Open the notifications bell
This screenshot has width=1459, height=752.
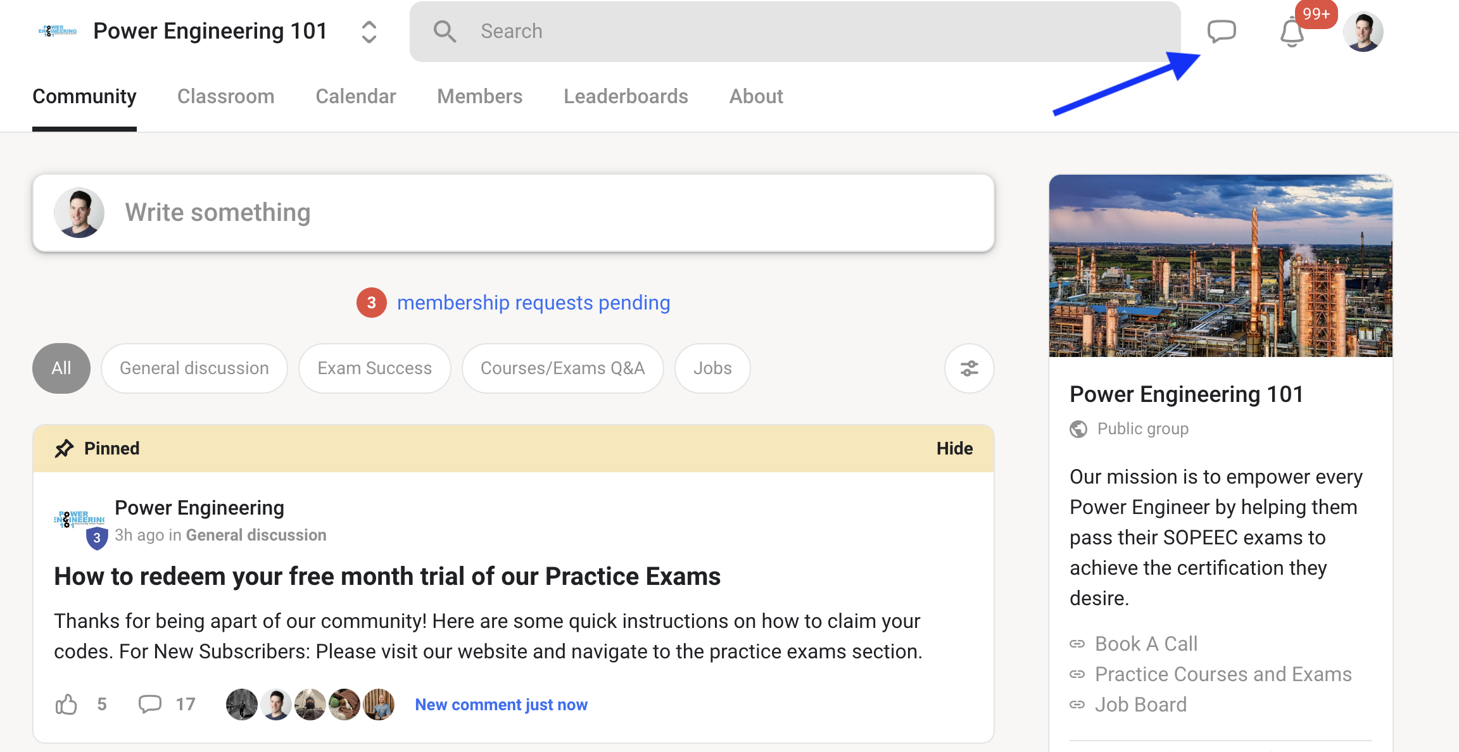(1292, 32)
